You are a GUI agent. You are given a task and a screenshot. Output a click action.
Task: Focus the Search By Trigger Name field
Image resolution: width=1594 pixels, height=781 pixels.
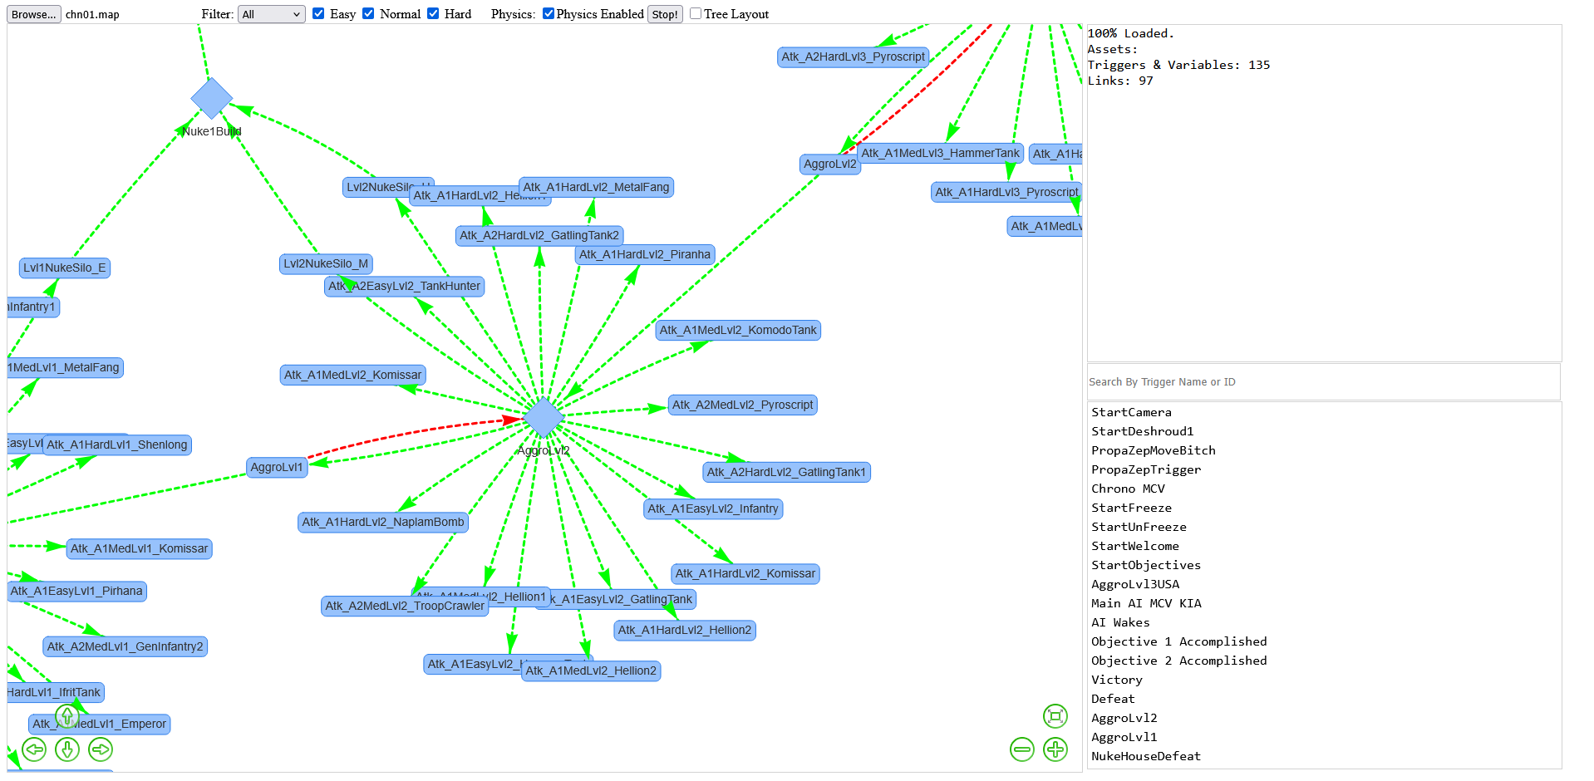tap(1323, 382)
